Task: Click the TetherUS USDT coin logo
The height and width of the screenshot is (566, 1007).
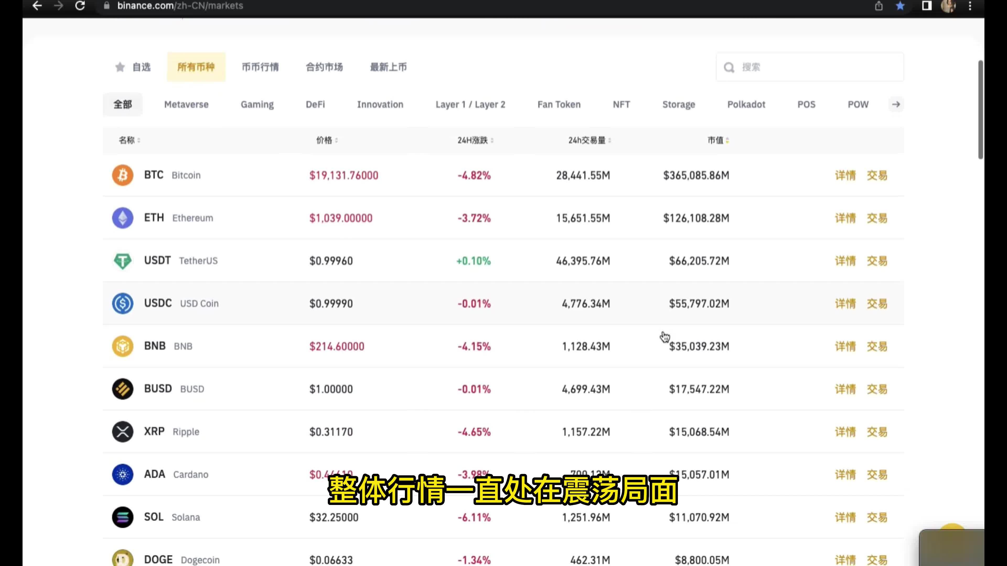Action: (122, 260)
